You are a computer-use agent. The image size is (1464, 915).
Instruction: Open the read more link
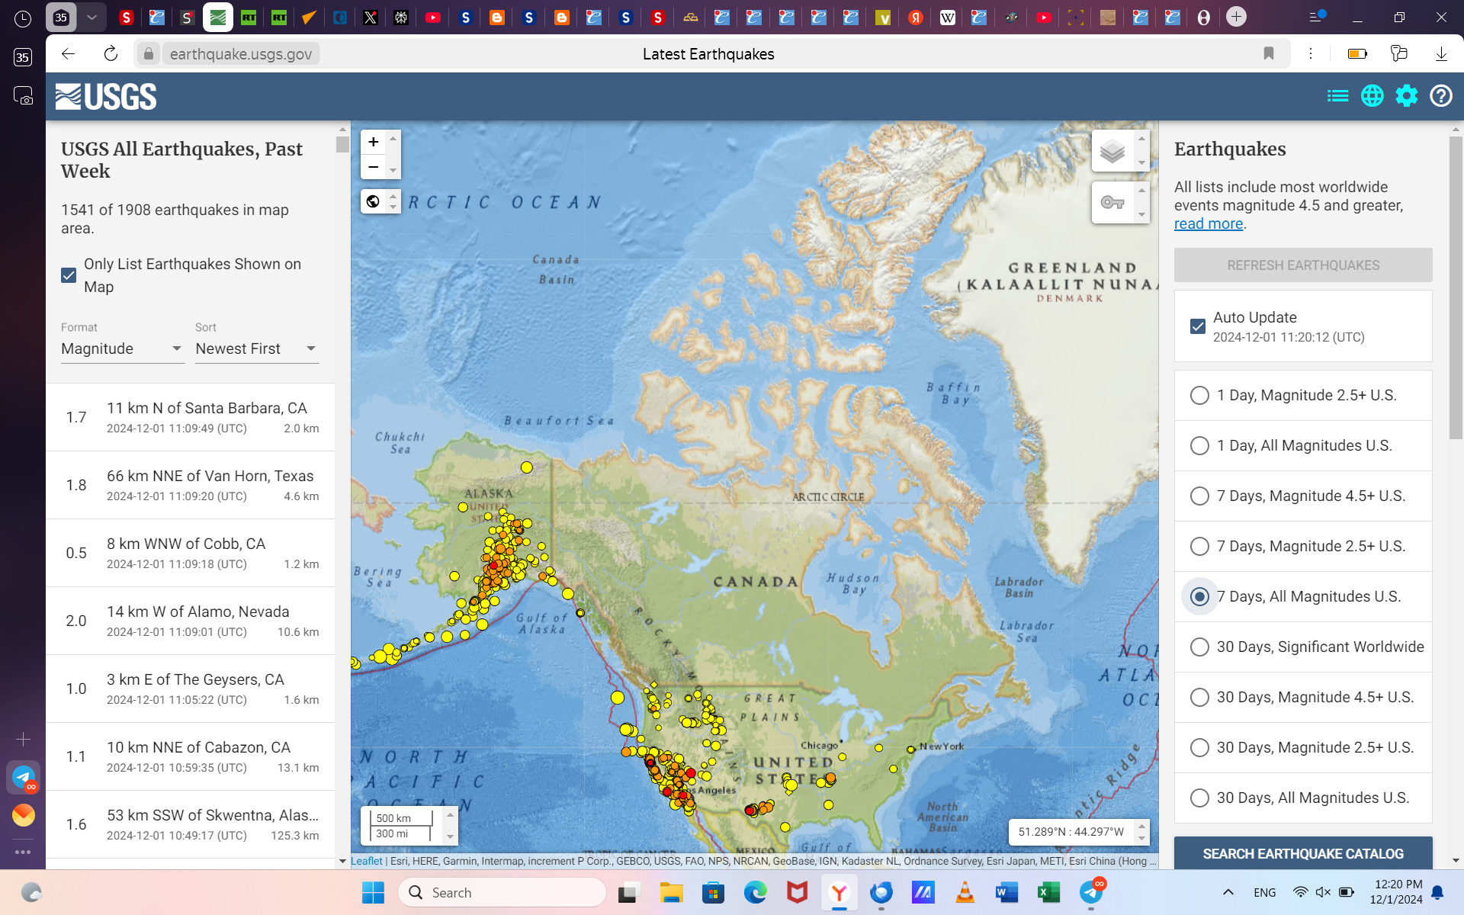click(x=1208, y=223)
